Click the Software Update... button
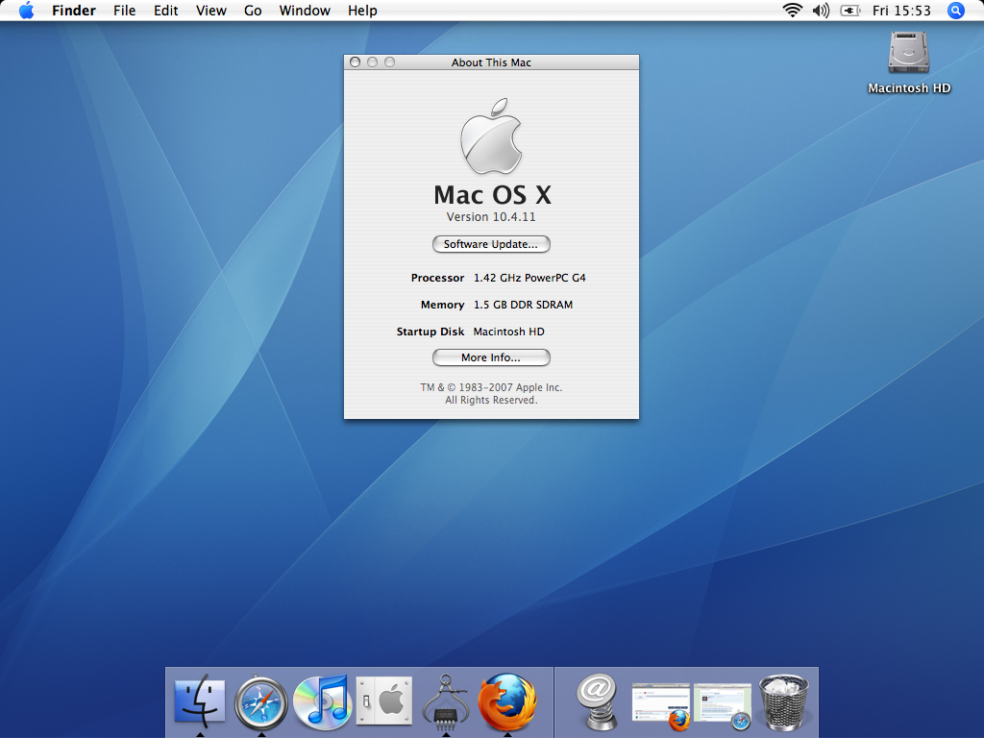 (x=491, y=244)
